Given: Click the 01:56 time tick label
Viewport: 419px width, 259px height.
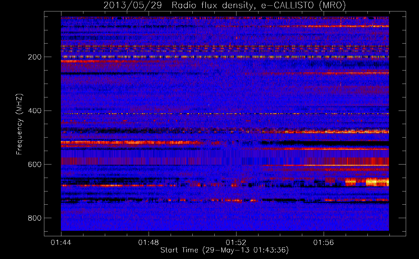Looking at the screenshot, I should (324, 243).
